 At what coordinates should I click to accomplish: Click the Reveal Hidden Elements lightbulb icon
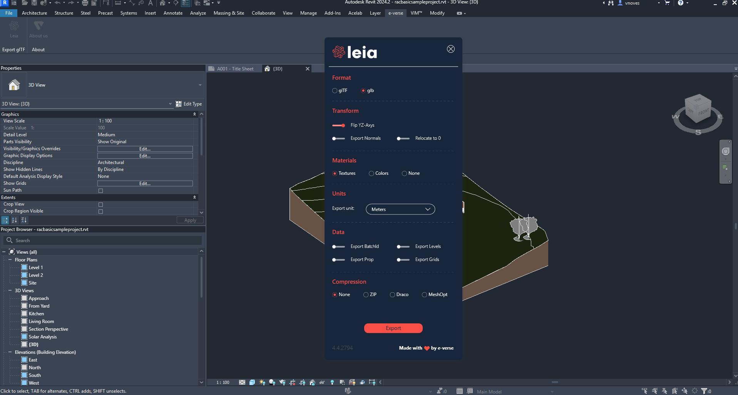tap(332, 382)
